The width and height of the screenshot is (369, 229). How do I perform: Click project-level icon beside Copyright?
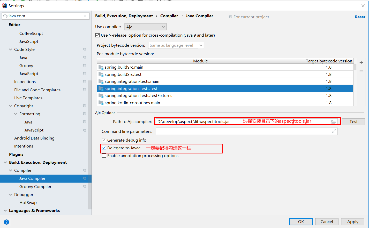click(x=85, y=106)
